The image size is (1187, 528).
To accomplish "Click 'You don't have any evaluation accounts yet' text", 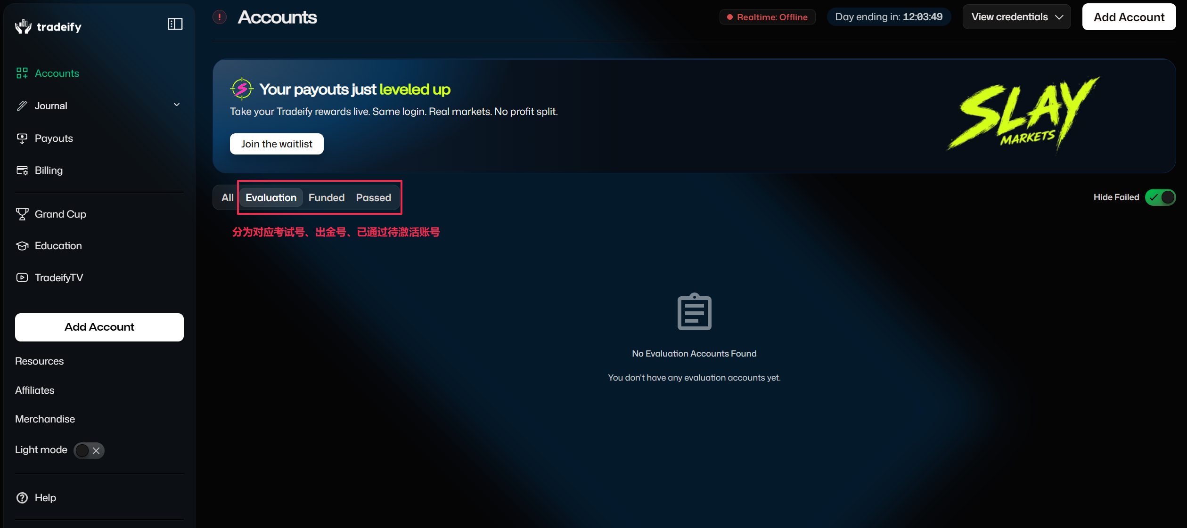I will coord(694,378).
